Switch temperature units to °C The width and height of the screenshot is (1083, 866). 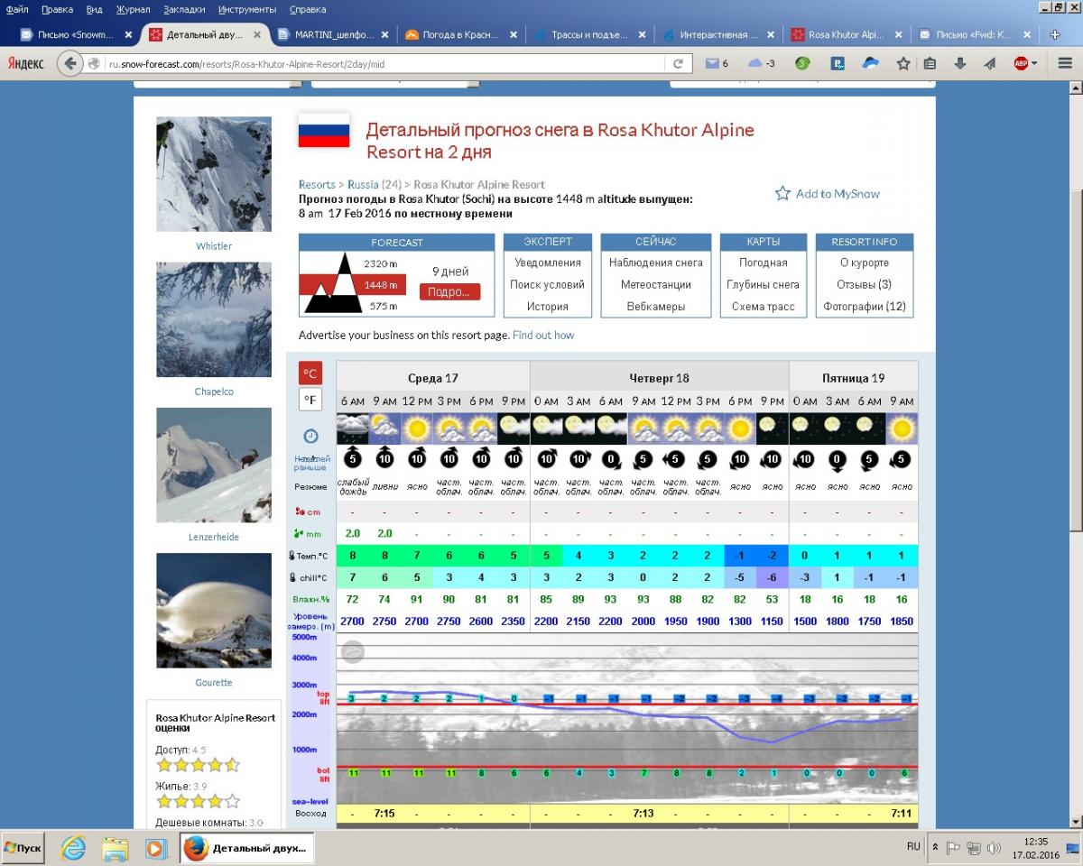[x=310, y=373]
